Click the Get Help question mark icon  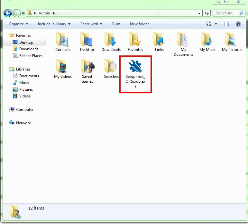[238, 24]
